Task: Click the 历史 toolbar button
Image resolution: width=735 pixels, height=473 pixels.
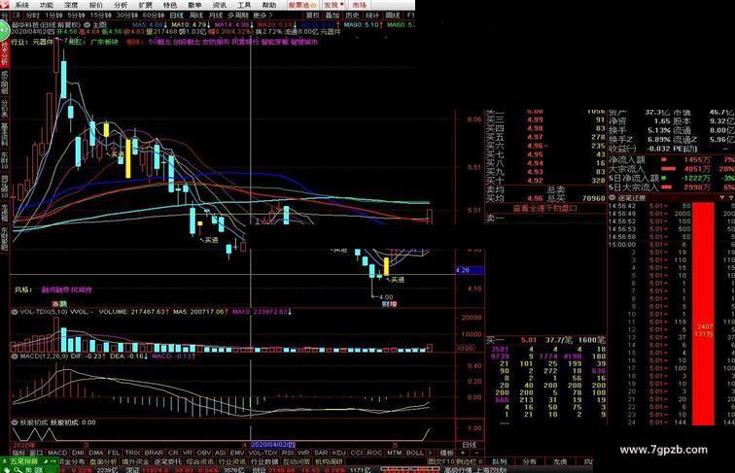Action: pyautogui.click(x=352, y=16)
